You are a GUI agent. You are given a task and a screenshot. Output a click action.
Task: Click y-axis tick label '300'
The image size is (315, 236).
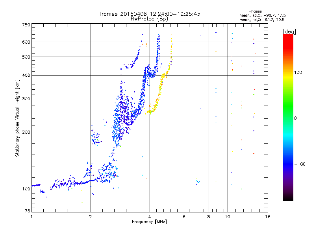26,99
